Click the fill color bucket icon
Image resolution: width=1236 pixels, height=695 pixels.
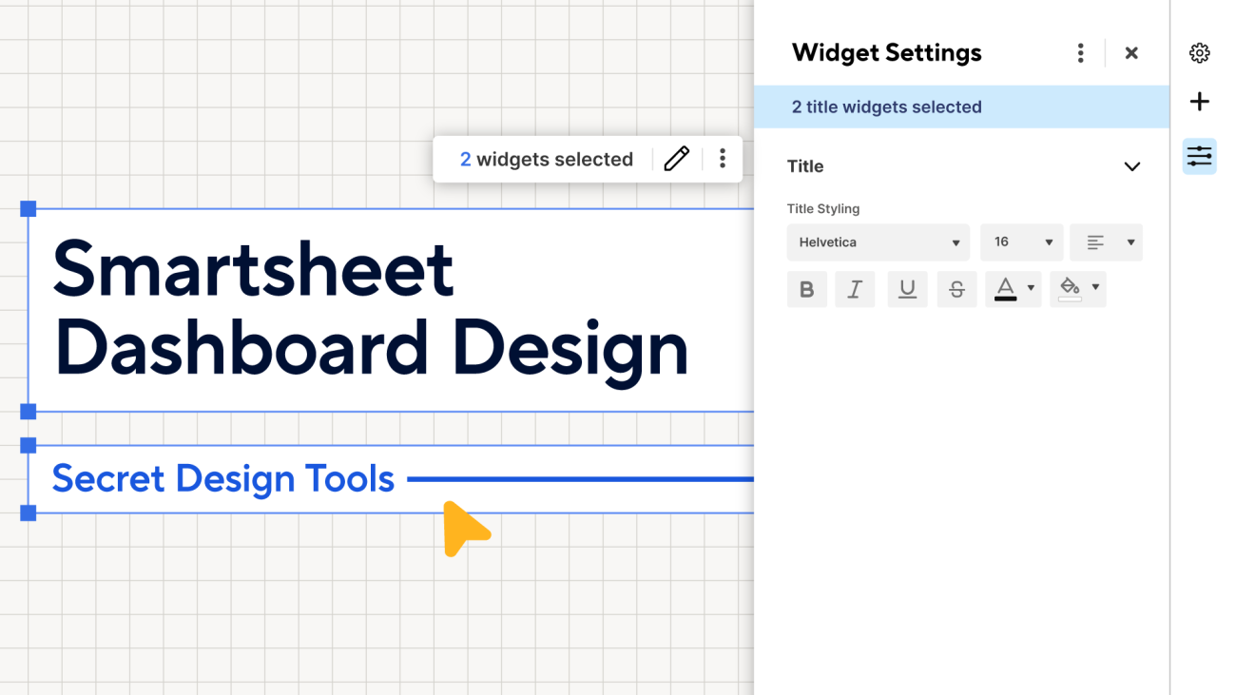(x=1071, y=289)
